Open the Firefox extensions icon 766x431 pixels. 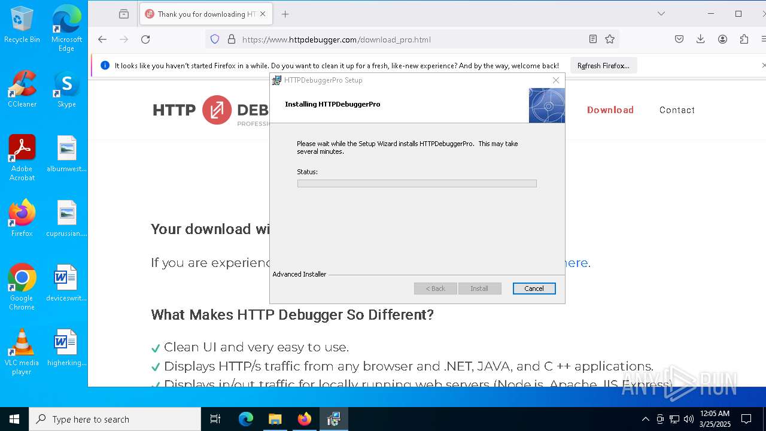tap(744, 40)
